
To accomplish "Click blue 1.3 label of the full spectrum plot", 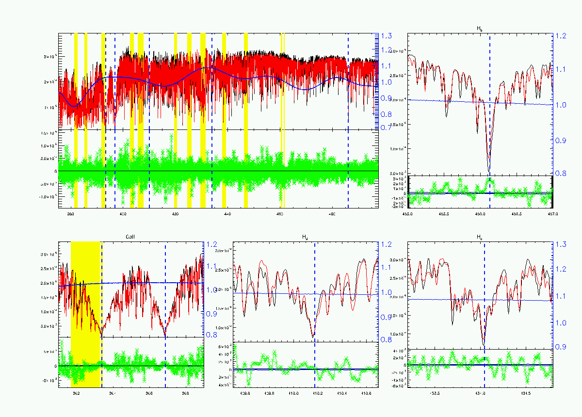I will pos(387,36).
